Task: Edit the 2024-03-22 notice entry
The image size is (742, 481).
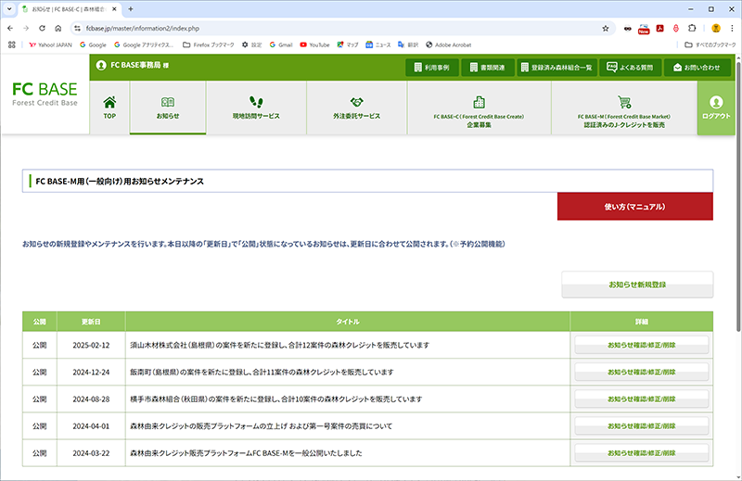Action: coord(642,453)
